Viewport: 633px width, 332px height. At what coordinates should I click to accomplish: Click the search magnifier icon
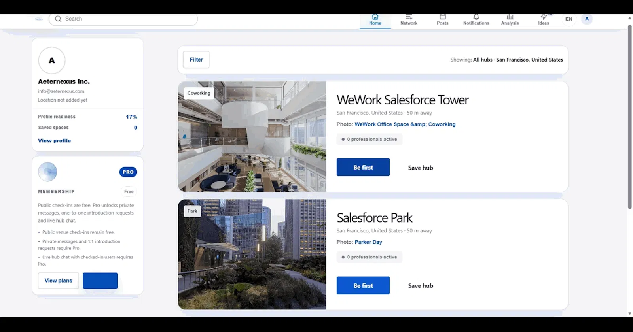tap(58, 19)
